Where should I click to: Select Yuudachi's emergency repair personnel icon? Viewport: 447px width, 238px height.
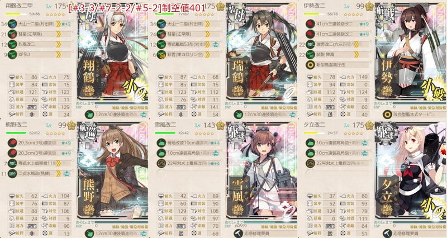tap(387, 234)
